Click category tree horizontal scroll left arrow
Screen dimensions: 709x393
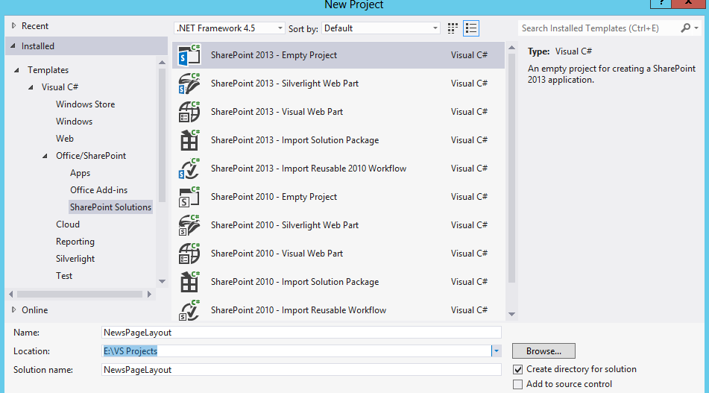pos(11,295)
